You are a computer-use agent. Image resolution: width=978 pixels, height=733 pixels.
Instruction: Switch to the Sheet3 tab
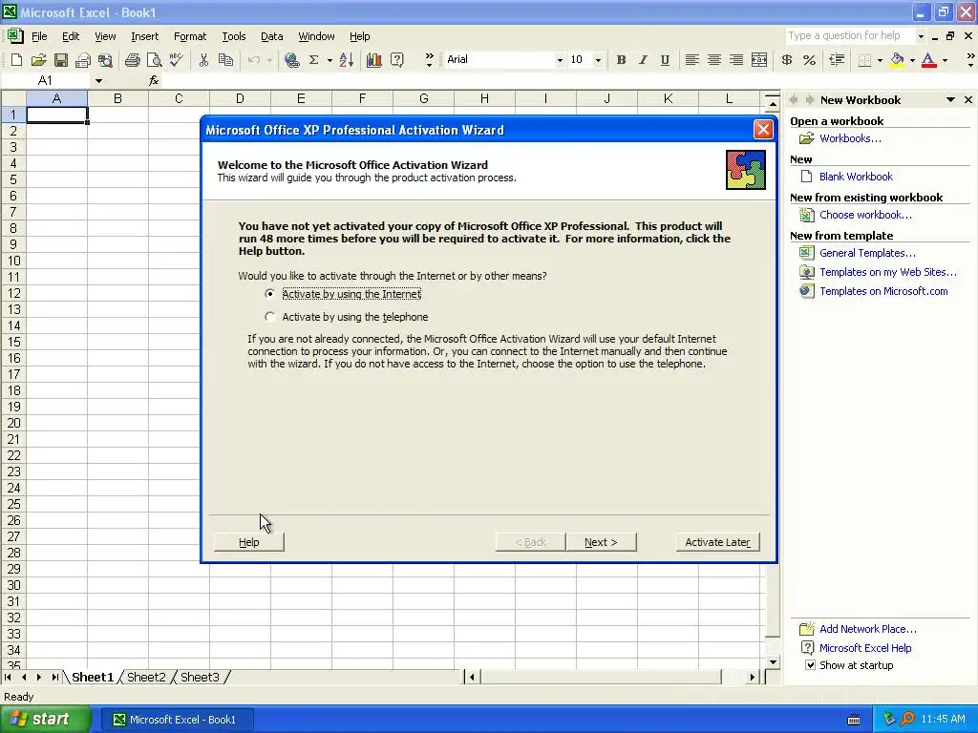(201, 677)
